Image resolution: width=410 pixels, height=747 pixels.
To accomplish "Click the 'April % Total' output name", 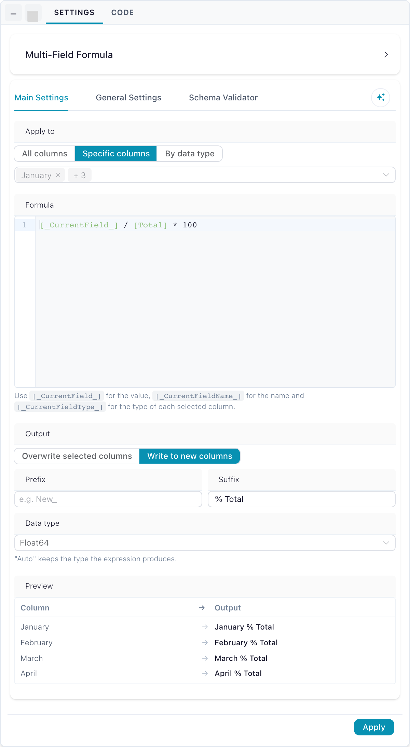I will coord(238,673).
